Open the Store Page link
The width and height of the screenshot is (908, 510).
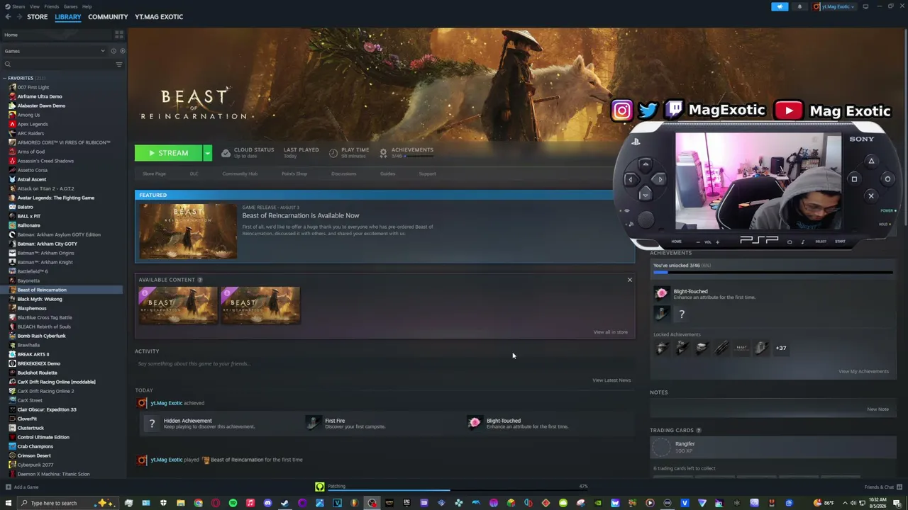coord(154,174)
